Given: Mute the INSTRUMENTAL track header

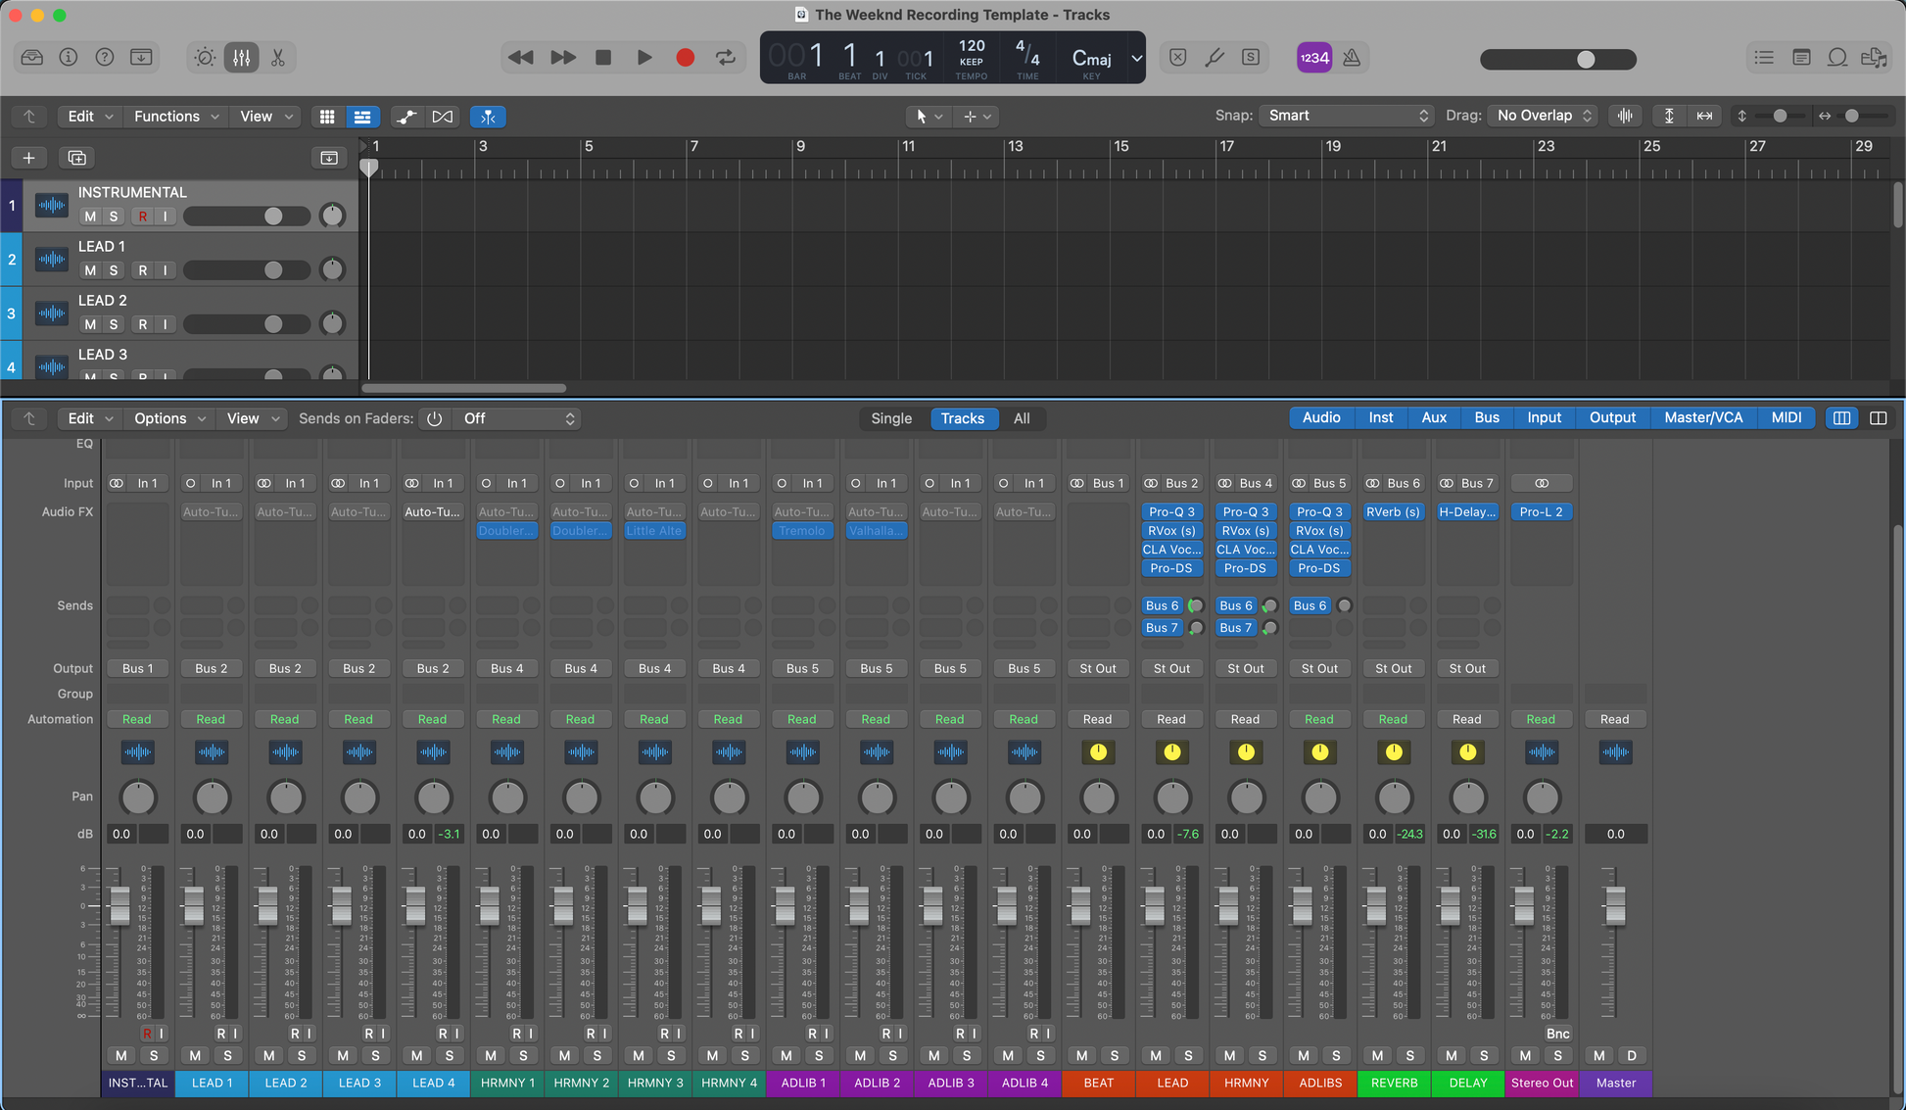Looking at the screenshot, I should tap(90, 217).
